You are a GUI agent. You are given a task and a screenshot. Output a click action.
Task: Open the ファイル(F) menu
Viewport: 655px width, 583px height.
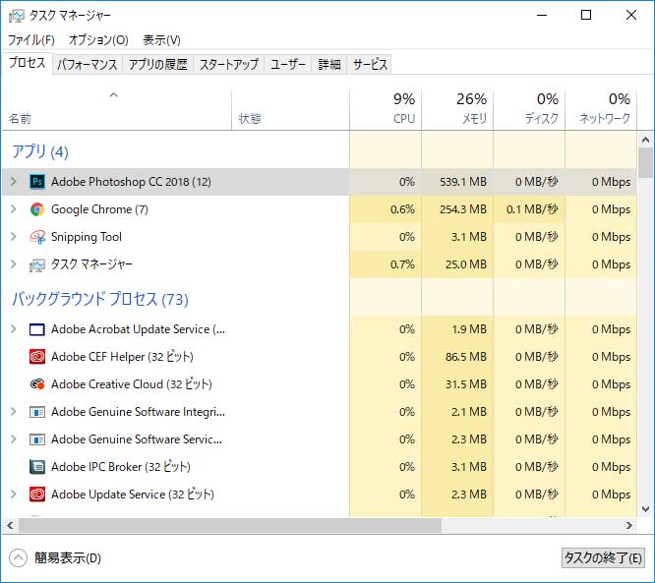[31, 40]
